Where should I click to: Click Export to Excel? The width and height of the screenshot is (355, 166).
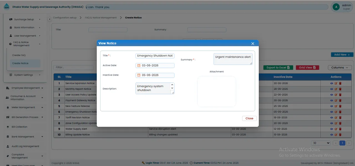click(x=278, y=68)
